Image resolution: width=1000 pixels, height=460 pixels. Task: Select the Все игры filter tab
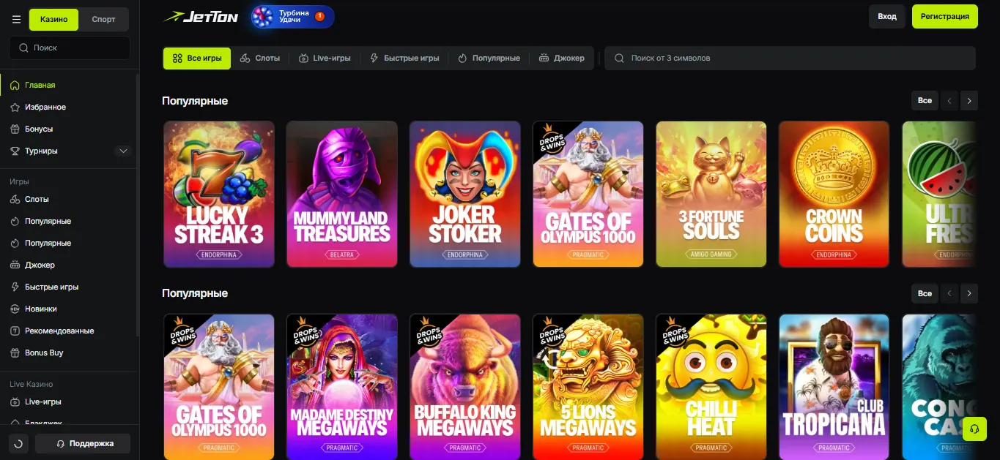197,59
